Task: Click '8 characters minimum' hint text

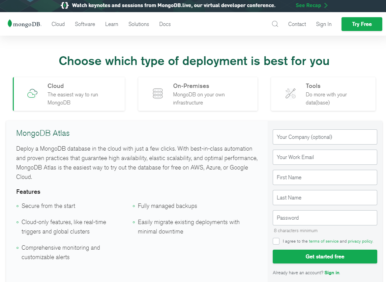Action: tap(296, 230)
